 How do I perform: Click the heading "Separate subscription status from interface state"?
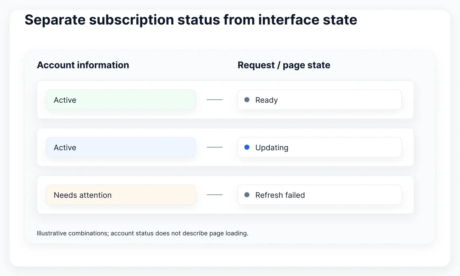point(191,20)
